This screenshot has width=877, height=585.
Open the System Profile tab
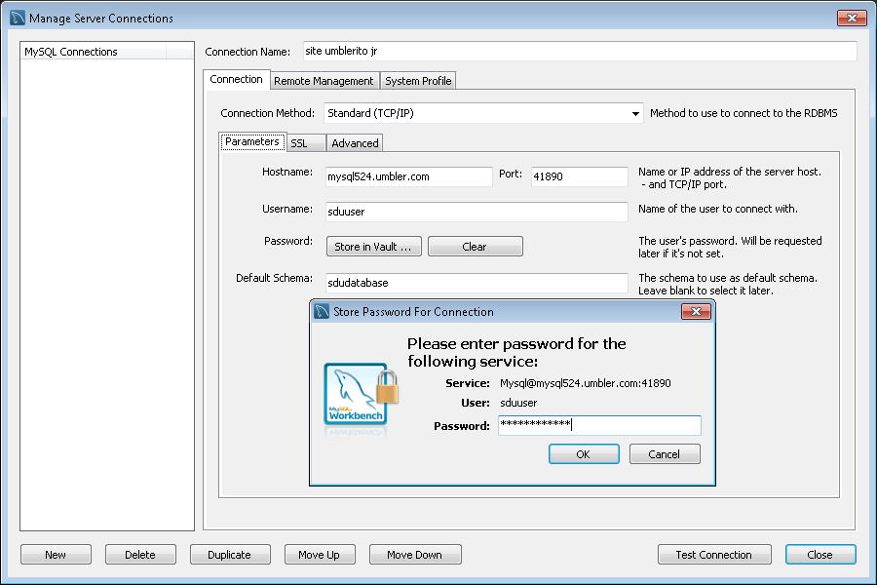[418, 80]
